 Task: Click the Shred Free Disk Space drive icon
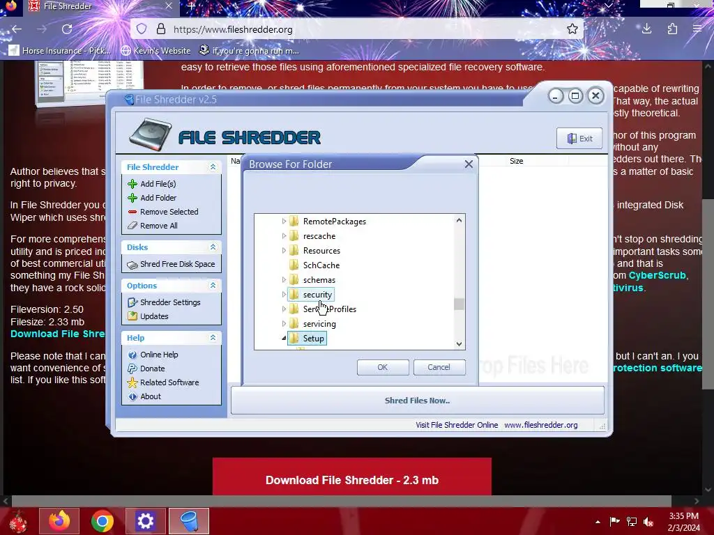click(x=132, y=265)
